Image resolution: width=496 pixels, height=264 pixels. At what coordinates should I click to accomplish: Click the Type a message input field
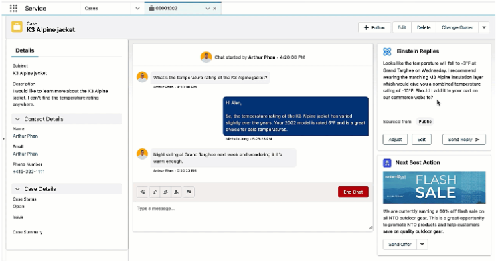pyautogui.click(x=253, y=216)
